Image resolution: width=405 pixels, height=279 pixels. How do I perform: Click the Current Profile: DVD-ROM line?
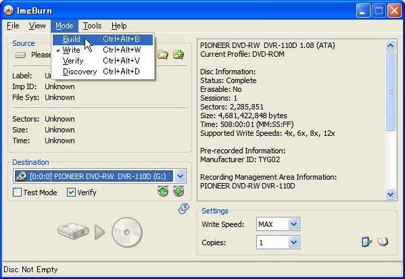click(242, 54)
